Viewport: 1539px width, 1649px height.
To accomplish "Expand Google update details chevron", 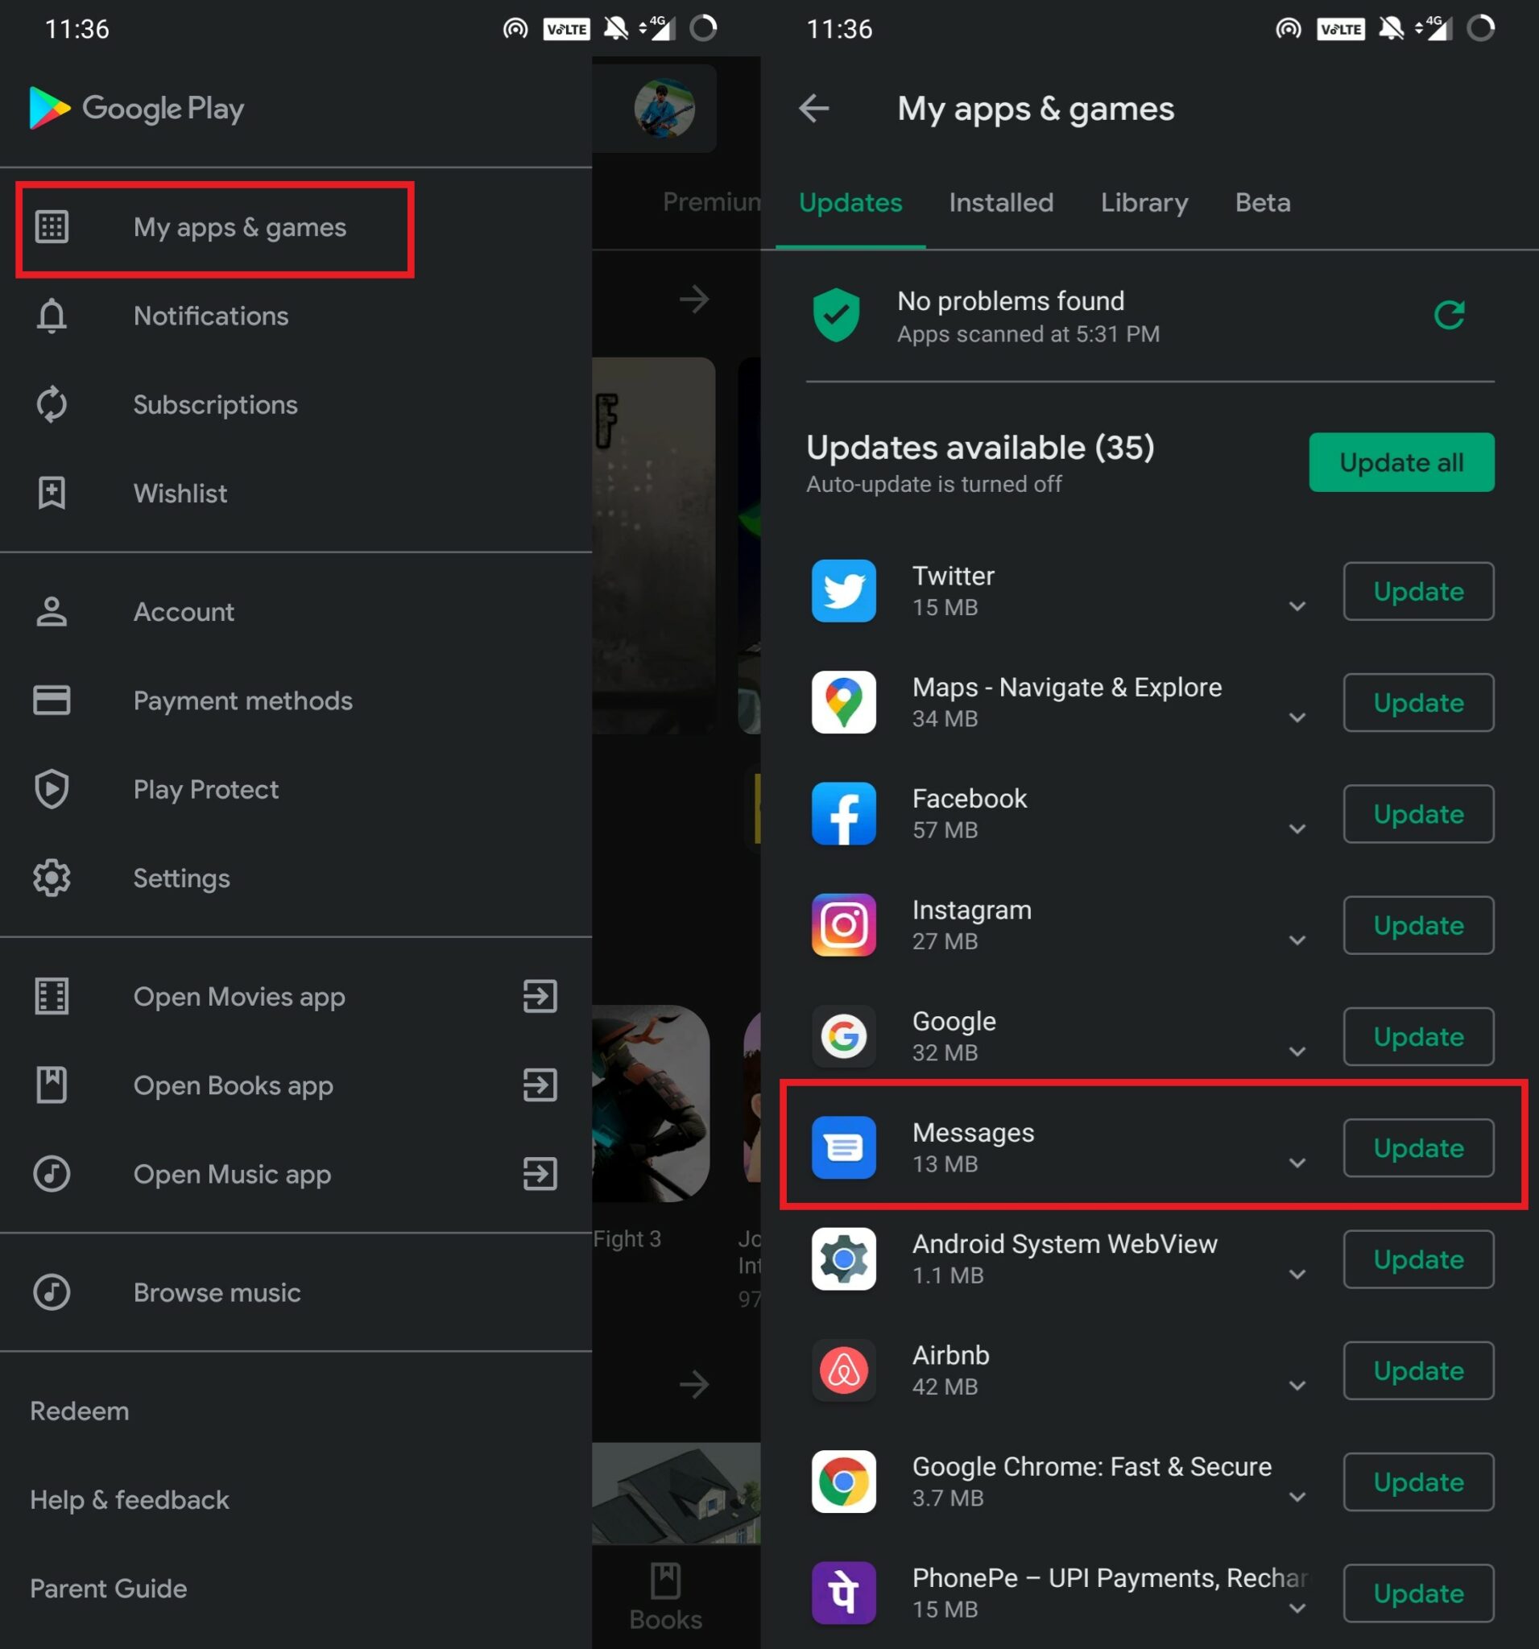I will pos(1297,1052).
